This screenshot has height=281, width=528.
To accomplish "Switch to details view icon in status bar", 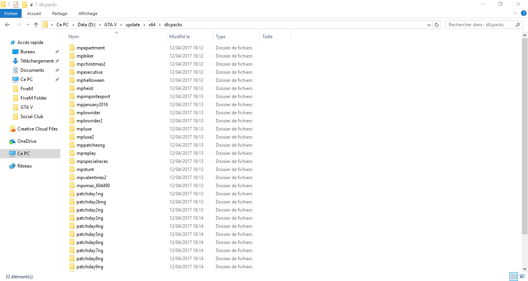I will 514,276.
